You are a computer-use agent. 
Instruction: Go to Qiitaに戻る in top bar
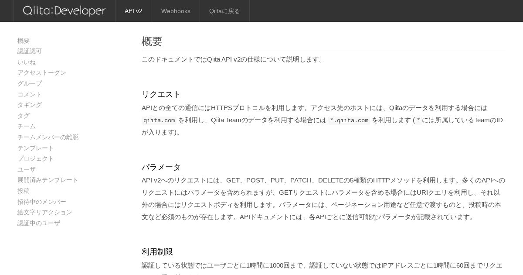tap(224, 11)
